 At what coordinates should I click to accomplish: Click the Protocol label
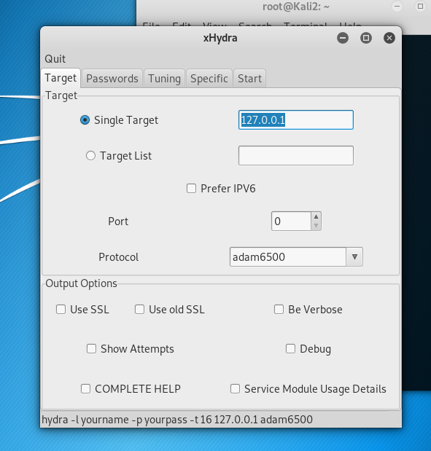tap(118, 257)
